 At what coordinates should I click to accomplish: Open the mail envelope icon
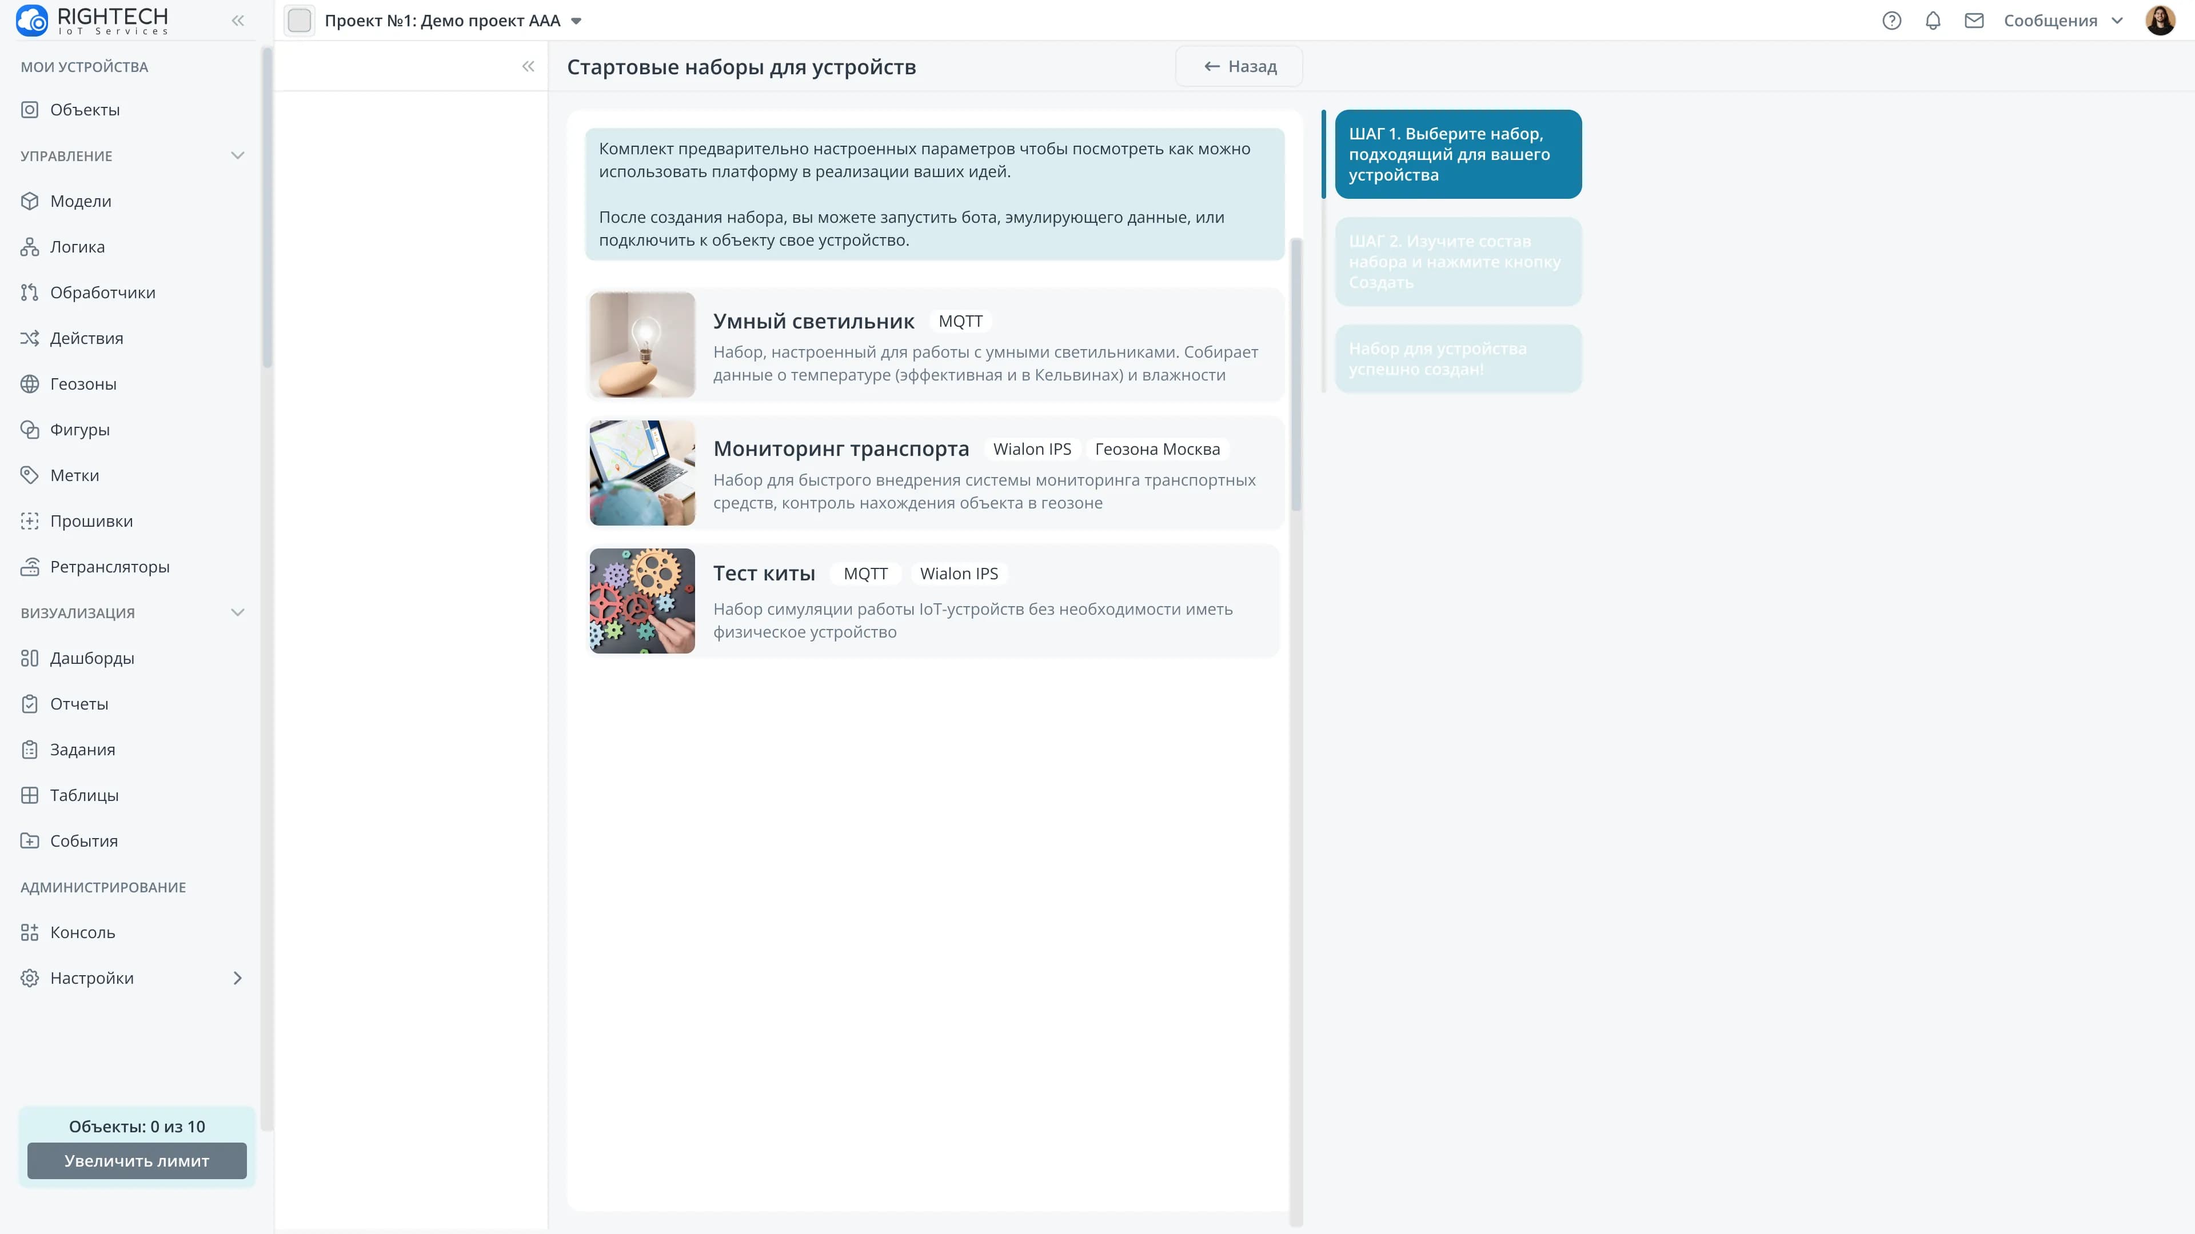tap(1974, 21)
